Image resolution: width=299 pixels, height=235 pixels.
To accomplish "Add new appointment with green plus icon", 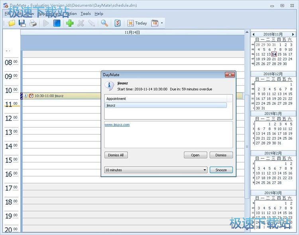I will click(x=70, y=23).
